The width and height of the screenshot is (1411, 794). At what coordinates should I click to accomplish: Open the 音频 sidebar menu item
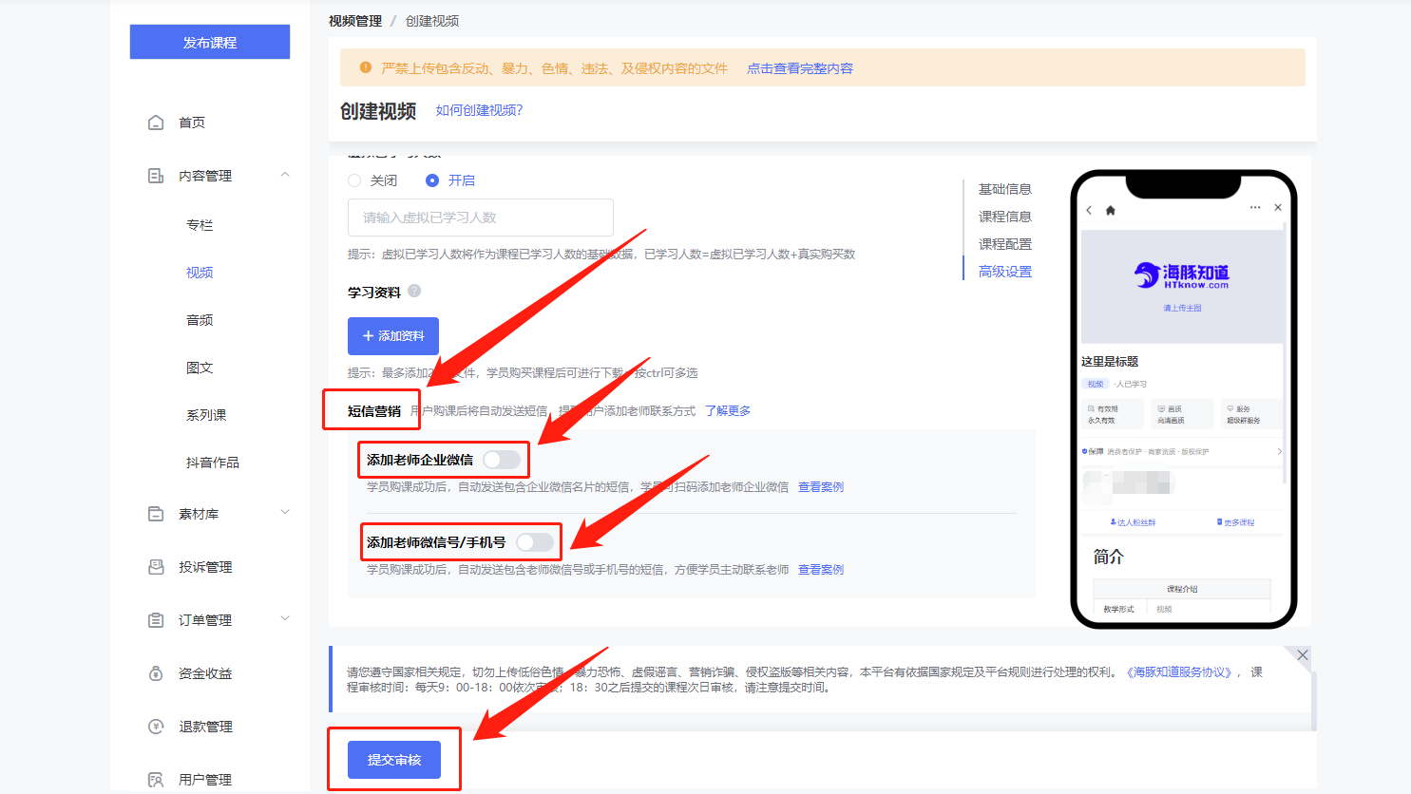pos(200,320)
